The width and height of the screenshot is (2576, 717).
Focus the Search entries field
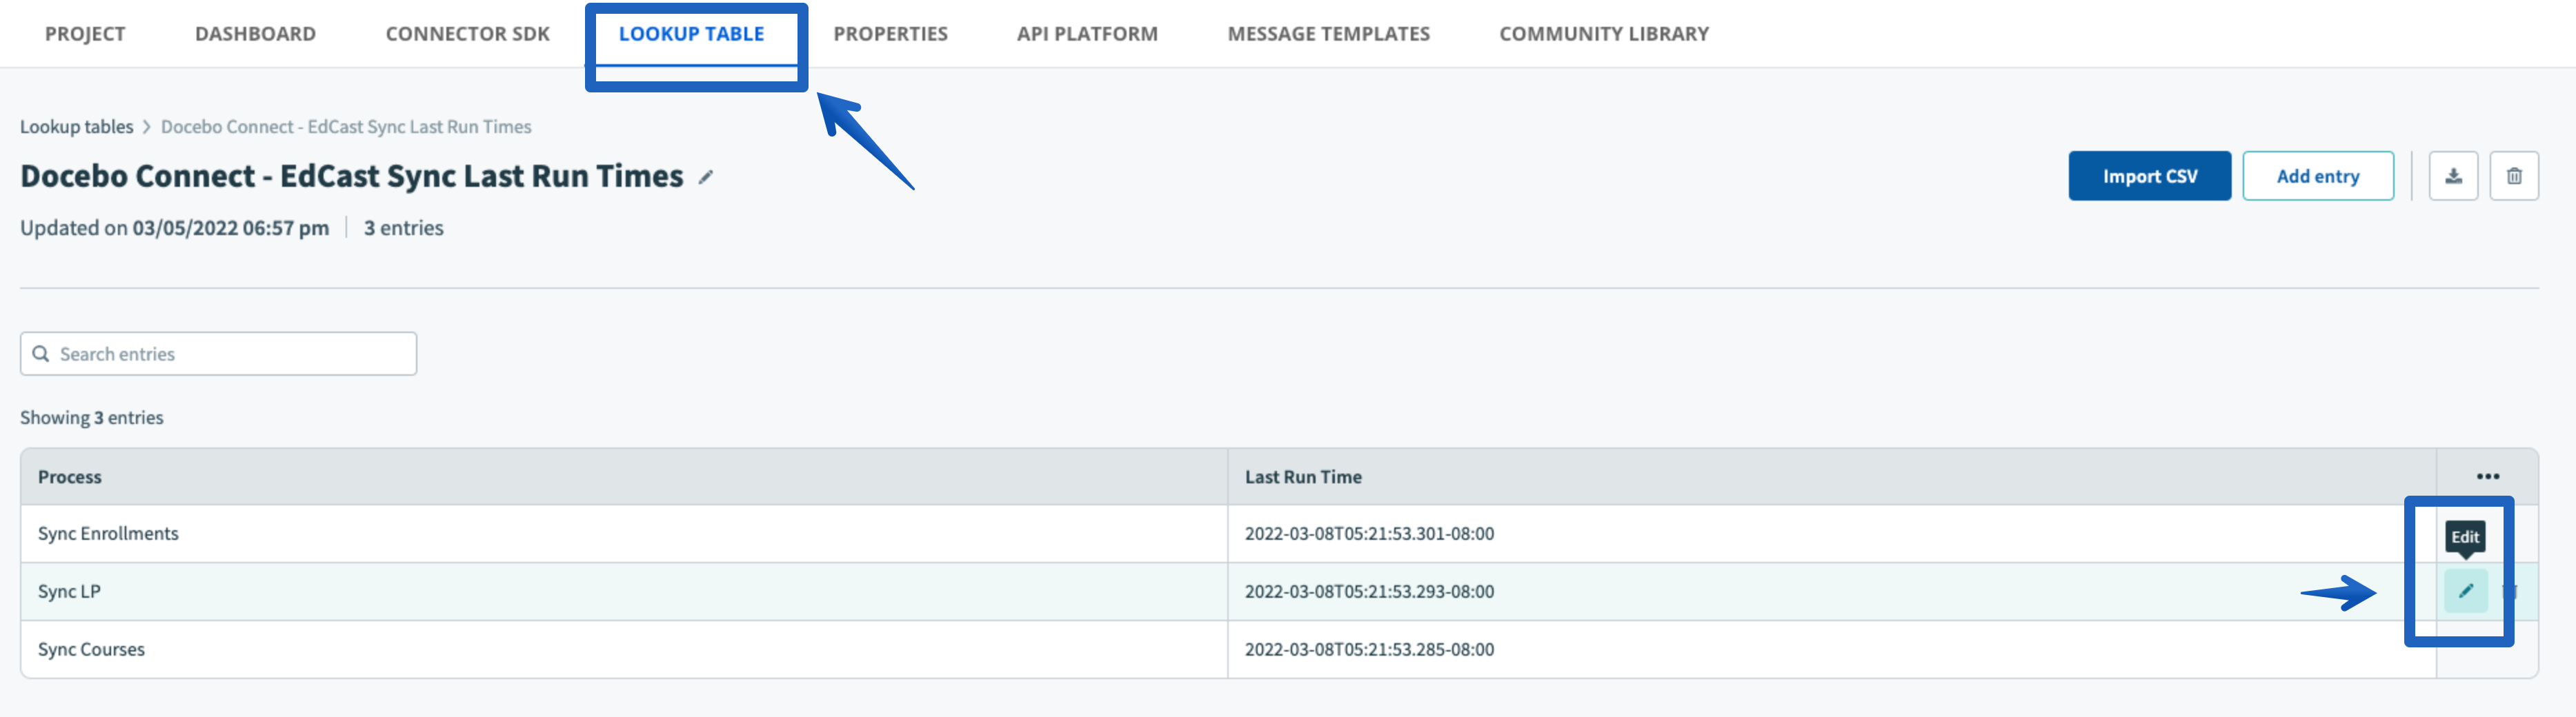click(218, 354)
